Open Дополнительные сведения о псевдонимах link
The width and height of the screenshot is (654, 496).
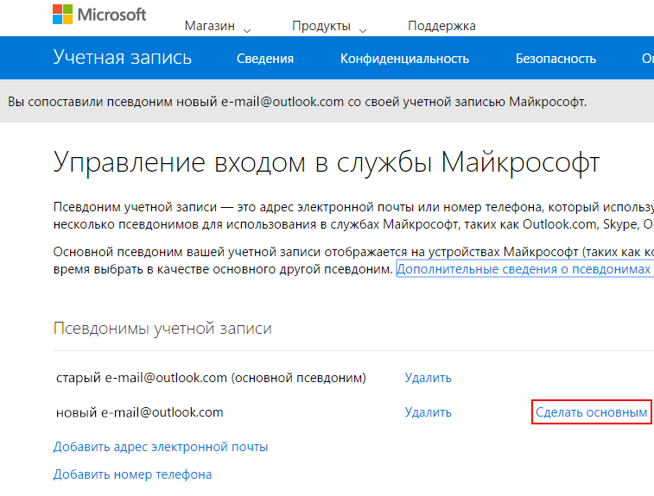tap(524, 269)
